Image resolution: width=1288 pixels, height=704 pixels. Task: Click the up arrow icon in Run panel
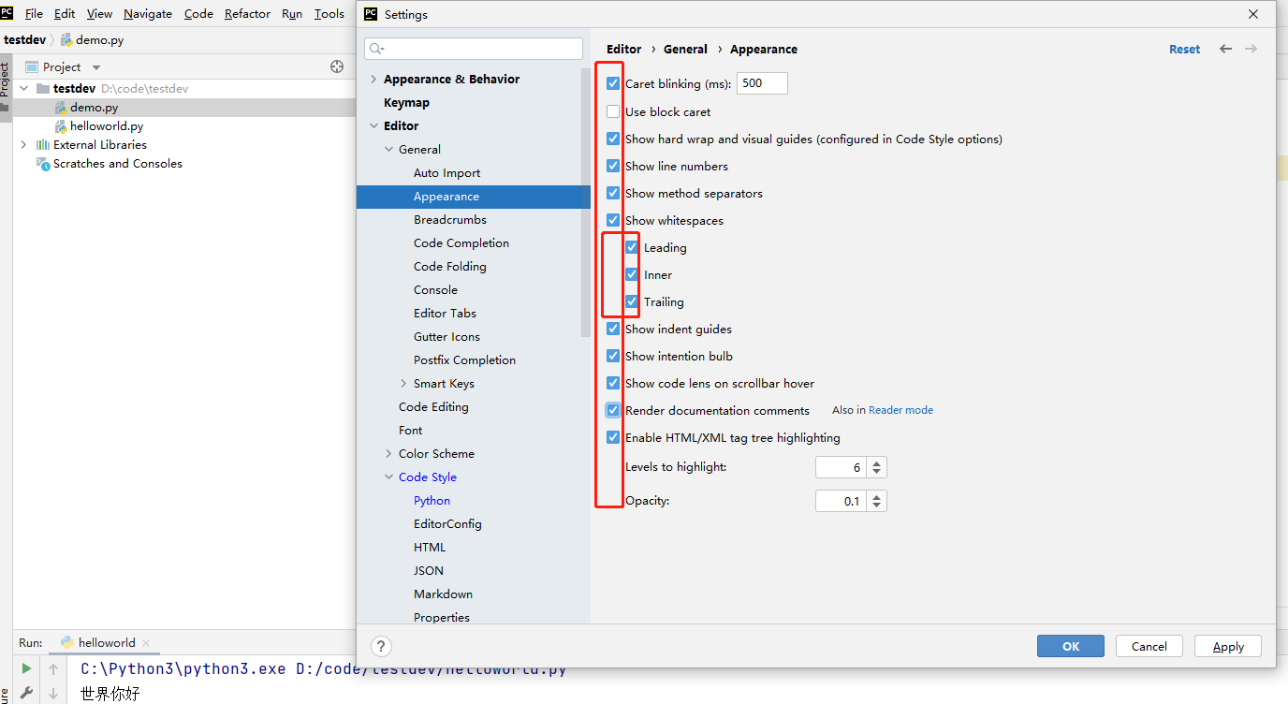(x=53, y=668)
